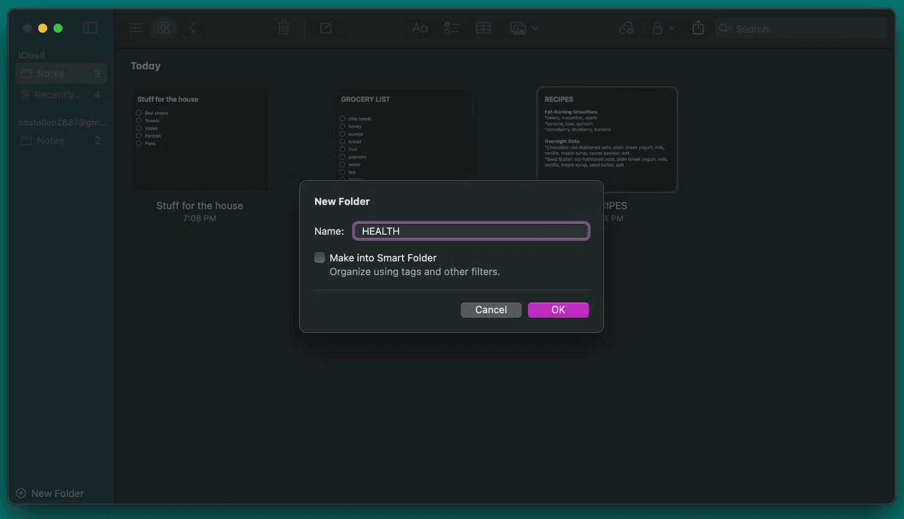Create a new note with compose icon

tap(326, 28)
